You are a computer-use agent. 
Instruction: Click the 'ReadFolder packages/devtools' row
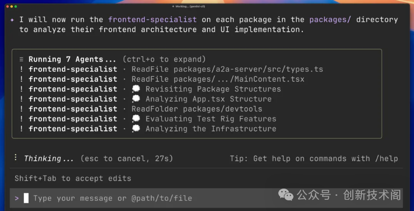(x=141, y=109)
